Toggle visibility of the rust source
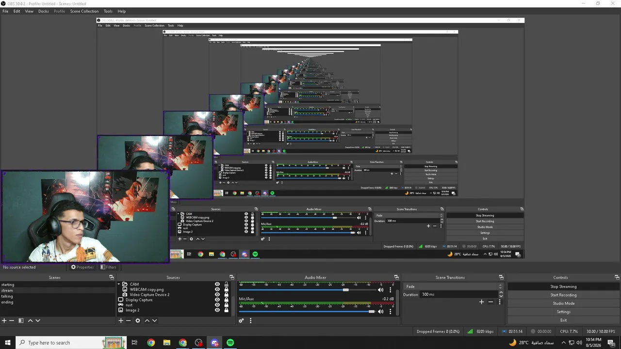The height and width of the screenshot is (349, 621). [x=217, y=305]
